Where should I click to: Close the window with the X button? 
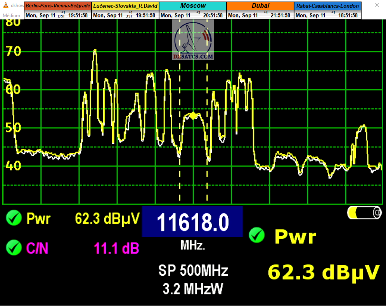[377, 6]
